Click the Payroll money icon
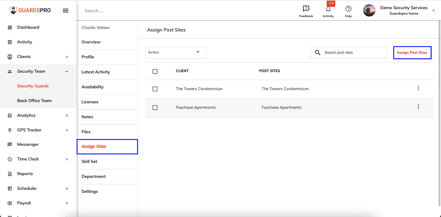 coord(10,203)
